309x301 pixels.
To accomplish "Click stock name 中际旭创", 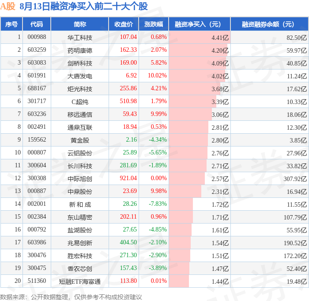I will 80,179.
